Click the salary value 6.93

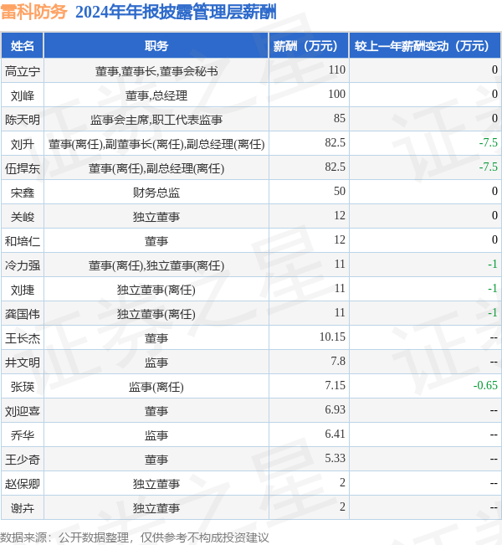(x=335, y=409)
